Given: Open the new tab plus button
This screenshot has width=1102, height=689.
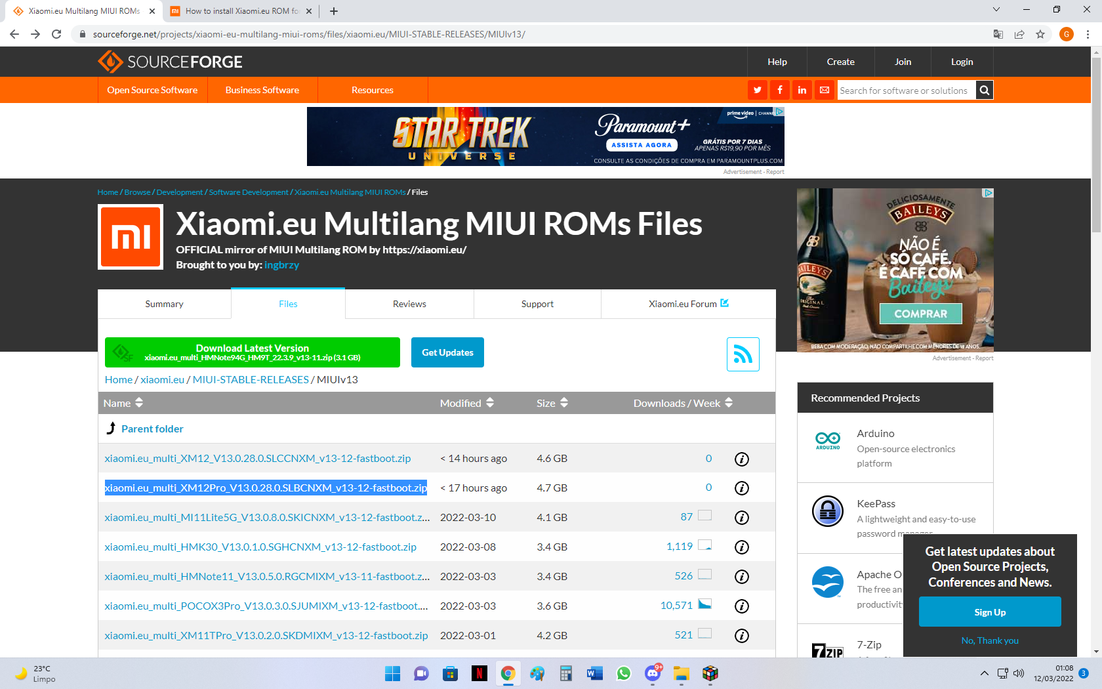Looking at the screenshot, I should [x=334, y=11].
